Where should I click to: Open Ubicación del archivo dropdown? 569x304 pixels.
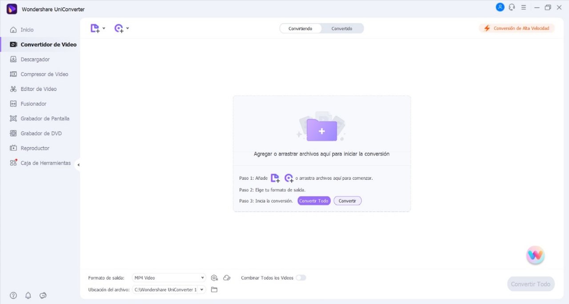tap(169, 290)
